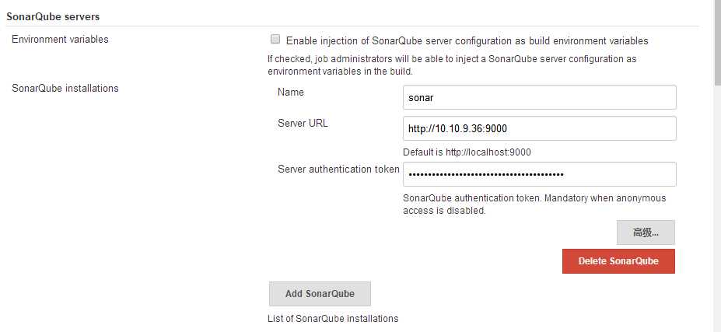Click the 'SonarQube installations' row label
This screenshot has width=721, height=332.
click(65, 88)
